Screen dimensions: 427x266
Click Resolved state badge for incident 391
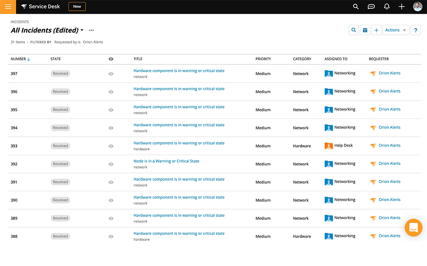click(x=60, y=182)
